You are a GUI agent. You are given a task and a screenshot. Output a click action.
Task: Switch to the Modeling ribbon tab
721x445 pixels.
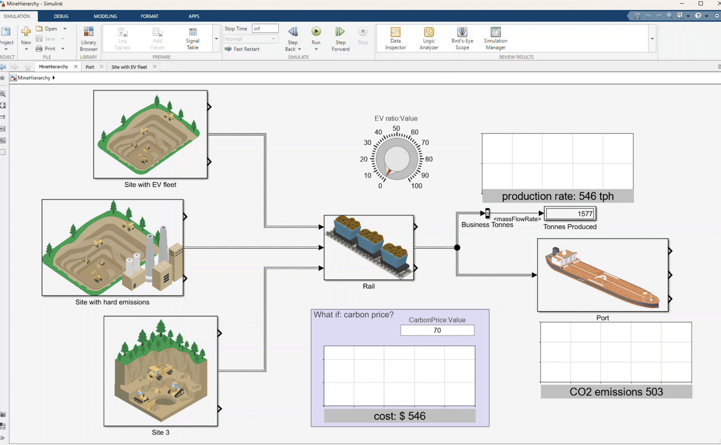coord(105,16)
